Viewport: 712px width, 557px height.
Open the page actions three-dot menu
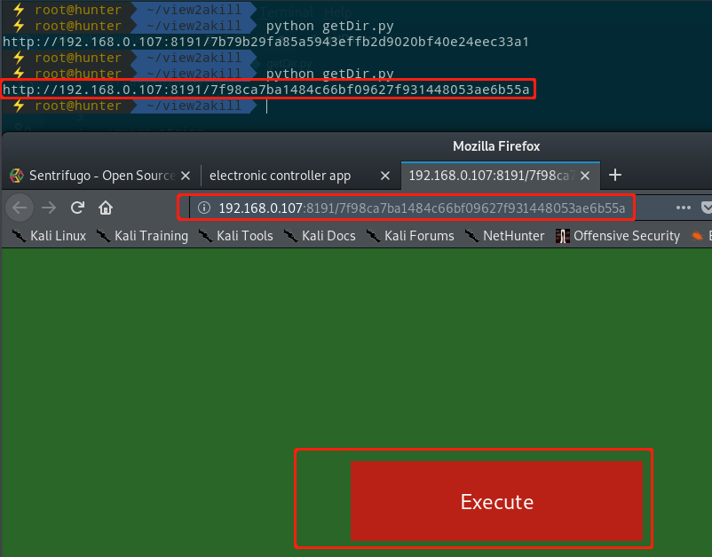click(683, 208)
